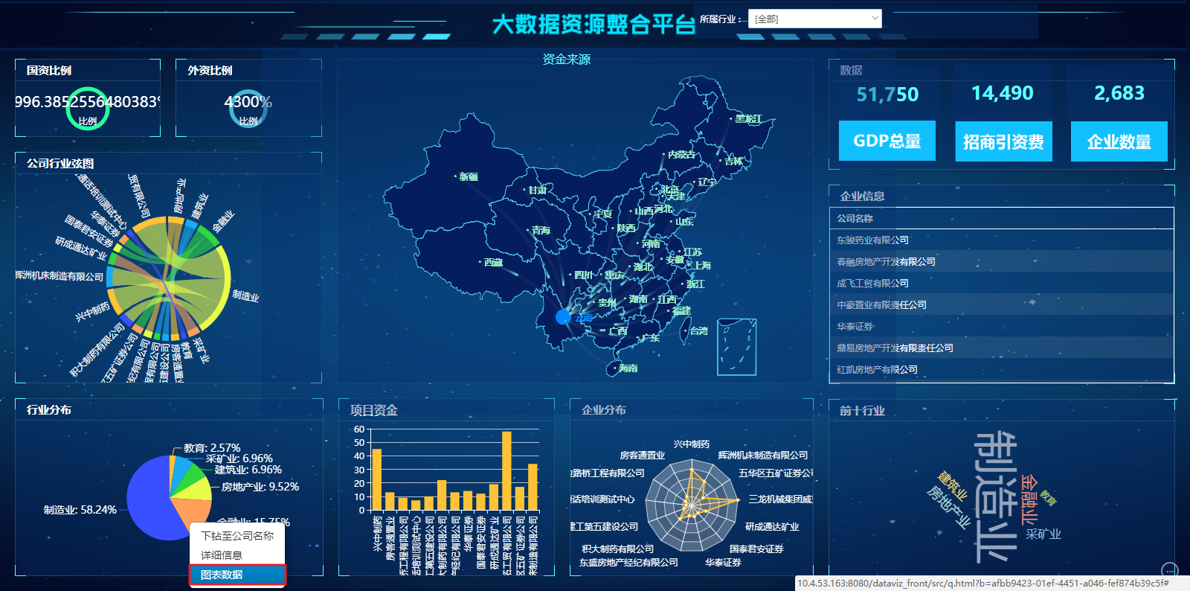Click the 51,750 GDP value
Image resolution: width=1190 pixels, height=591 pixels.
[x=887, y=95]
